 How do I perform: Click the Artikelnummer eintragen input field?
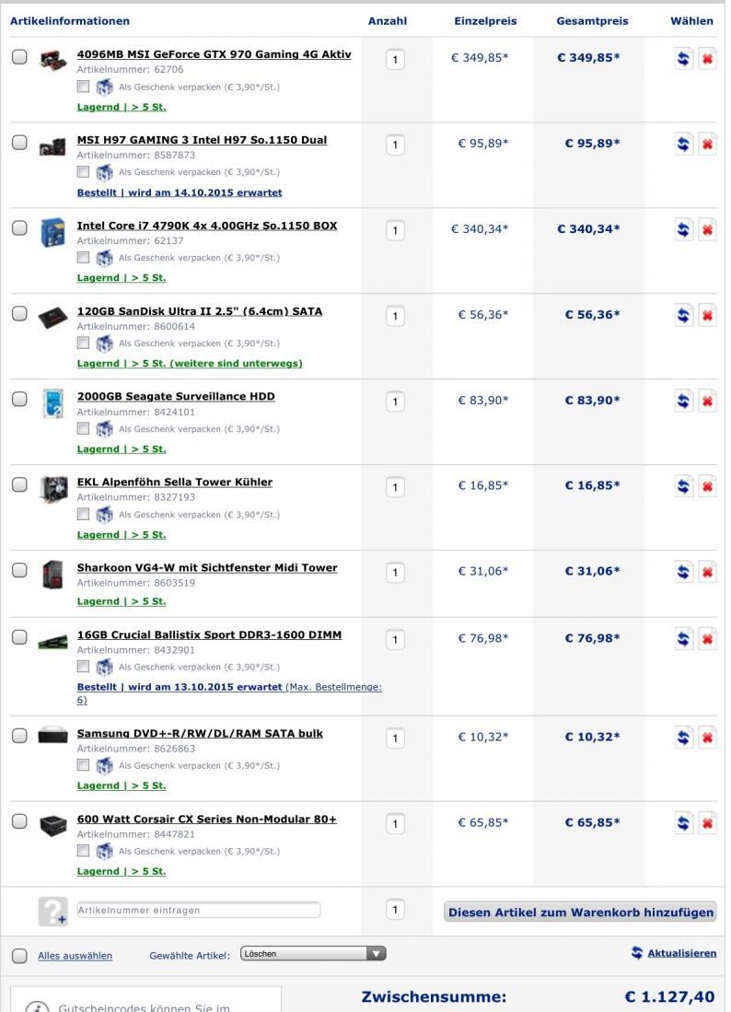(198, 910)
